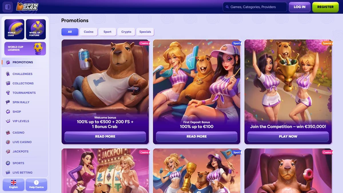Select the Crypto promotions tab

pos(126,32)
